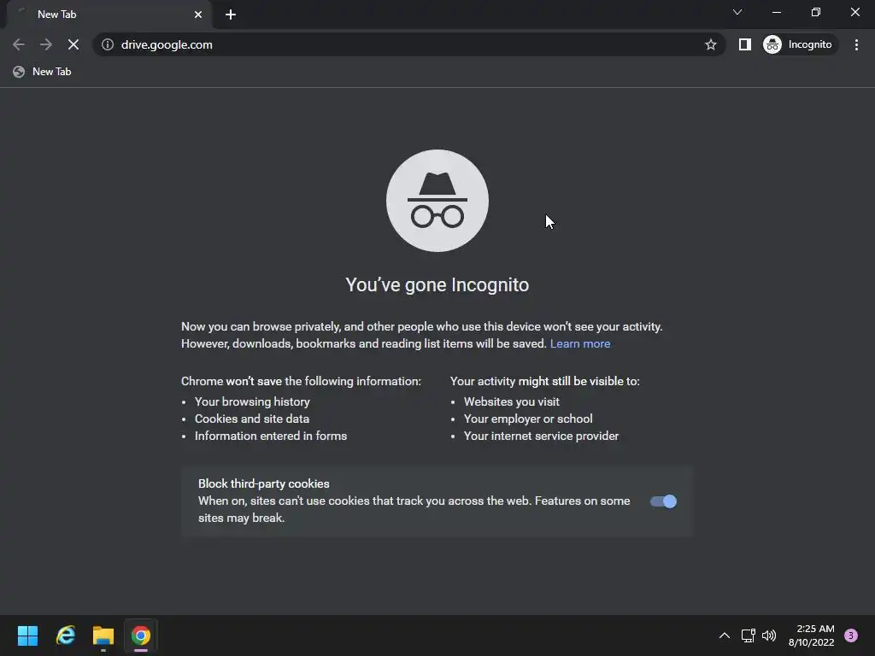Click the back navigation arrow
The width and height of the screenshot is (875, 656).
coord(19,44)
